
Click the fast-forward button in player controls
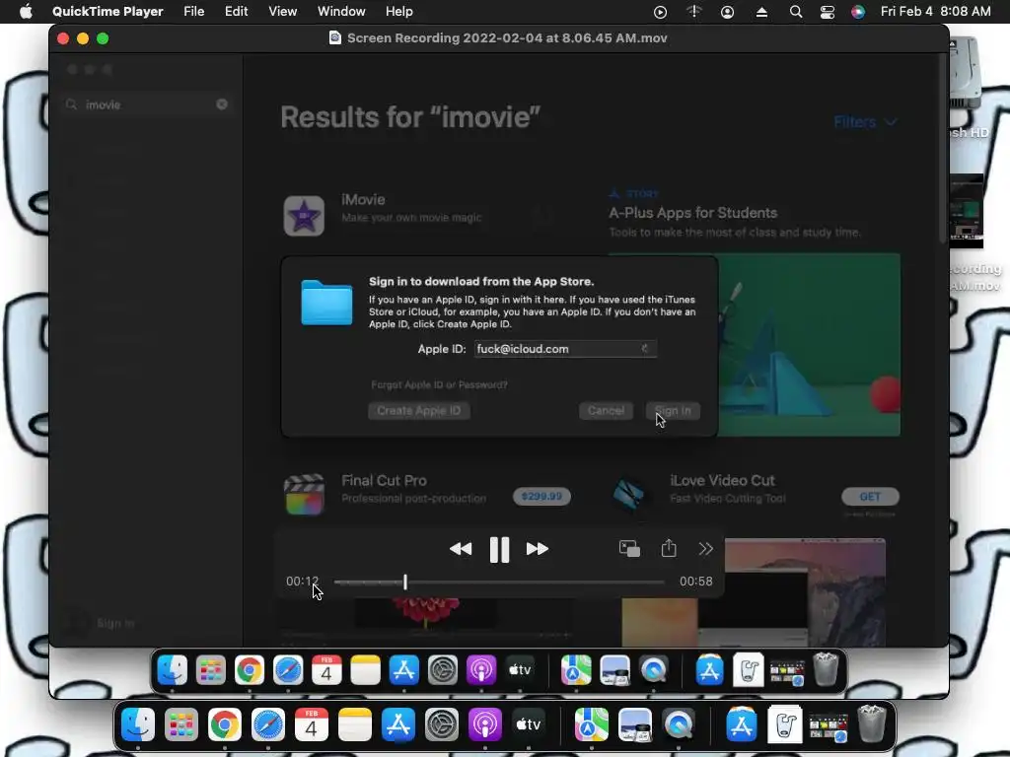tap(538, 549)
